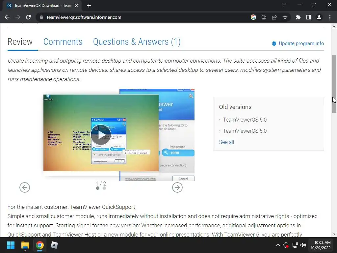Viewport: 337px width, 253px height.
Task: Open the second screenshot thumbnail behind the video
Action: click(x=177, y=135)
